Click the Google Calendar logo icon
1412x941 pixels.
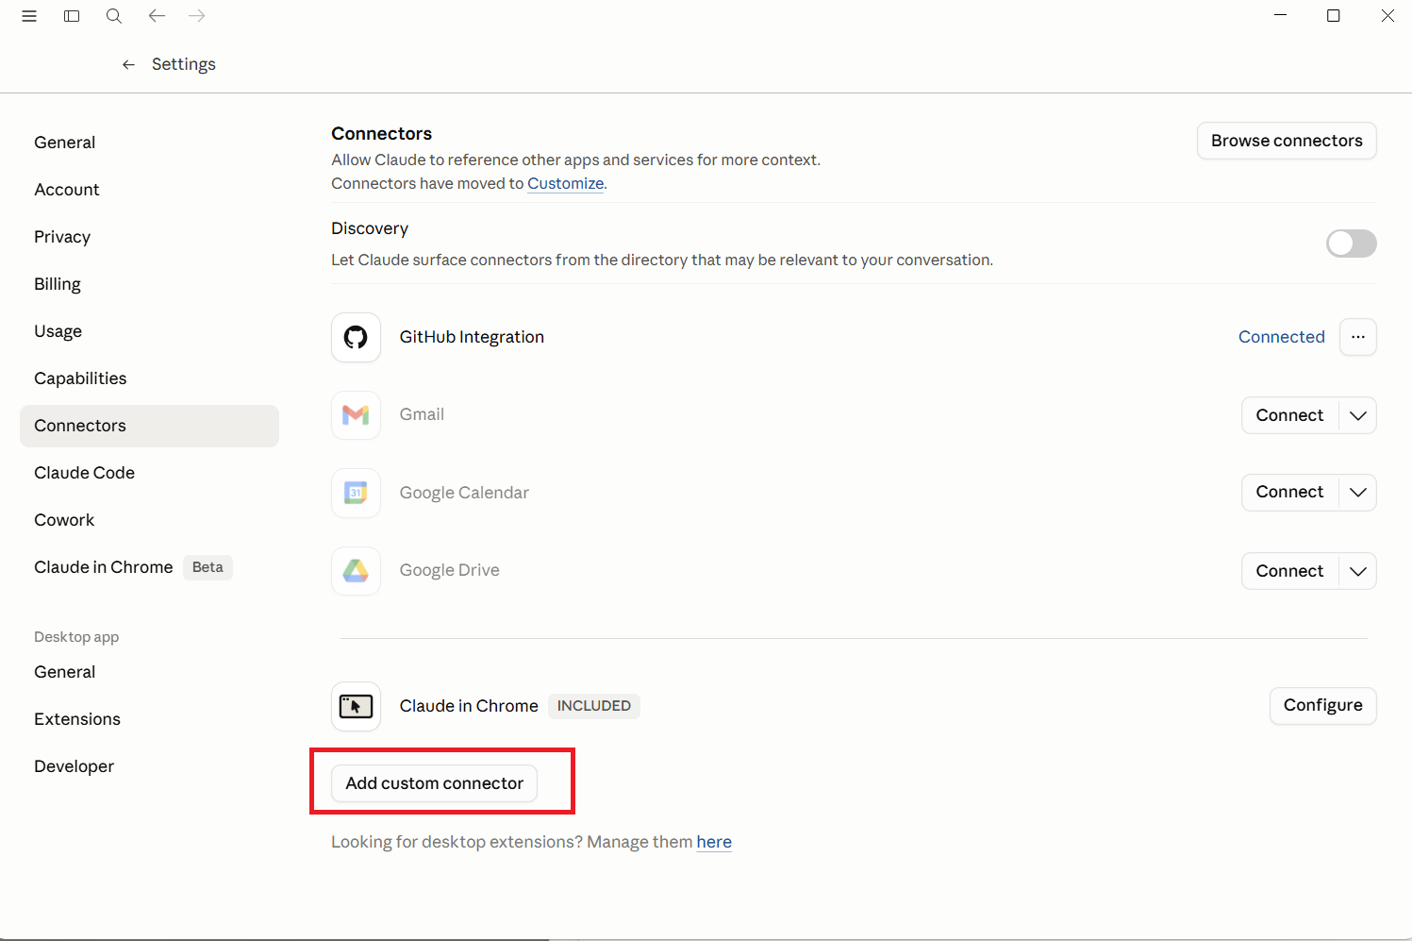click(356, 493)
